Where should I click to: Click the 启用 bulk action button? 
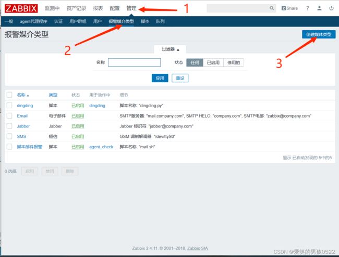point(30,171)
